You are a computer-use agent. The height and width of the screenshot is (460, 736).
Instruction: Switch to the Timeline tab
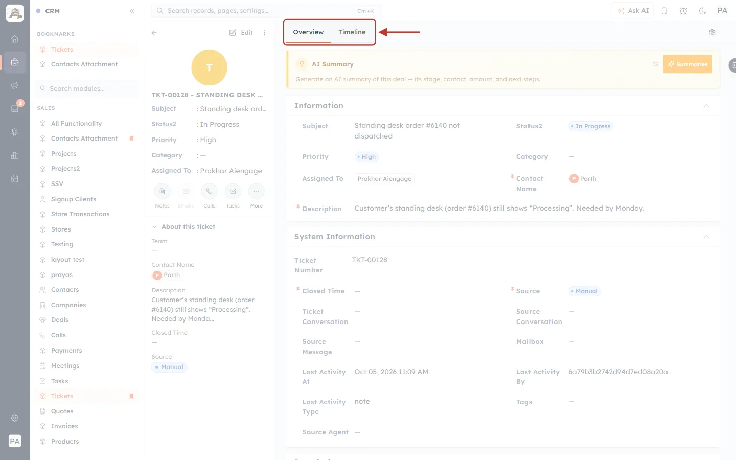(x=352, y=32)
